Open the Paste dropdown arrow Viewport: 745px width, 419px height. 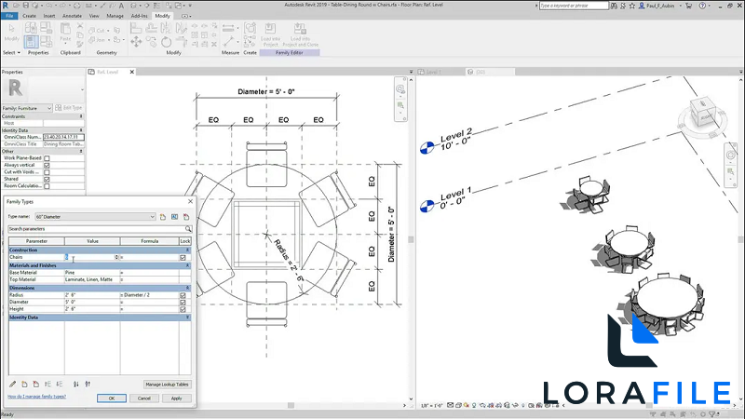point(65,43)
